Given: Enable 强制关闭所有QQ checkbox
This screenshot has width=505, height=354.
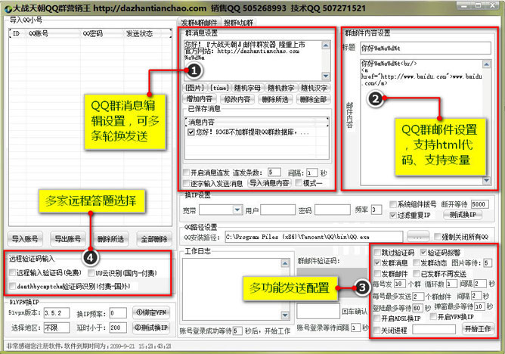Looking at the screenshot, I should tap(437, 237).
